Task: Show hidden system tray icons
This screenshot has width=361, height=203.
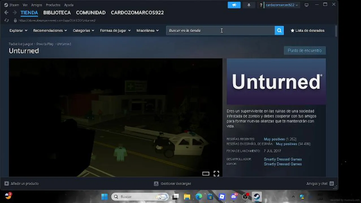Action: (293, 197)
